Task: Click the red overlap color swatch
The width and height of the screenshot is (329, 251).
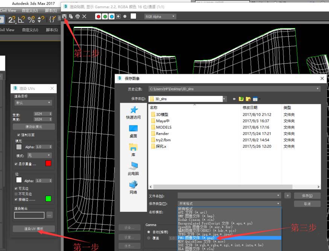Action: click(x=48, y=163)
